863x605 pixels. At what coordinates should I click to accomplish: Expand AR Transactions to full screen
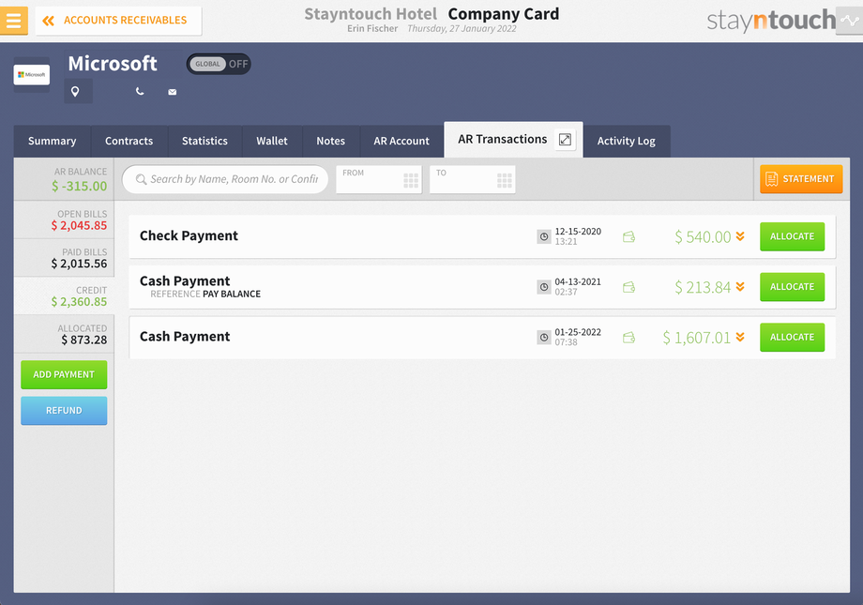tap(565, 139)
